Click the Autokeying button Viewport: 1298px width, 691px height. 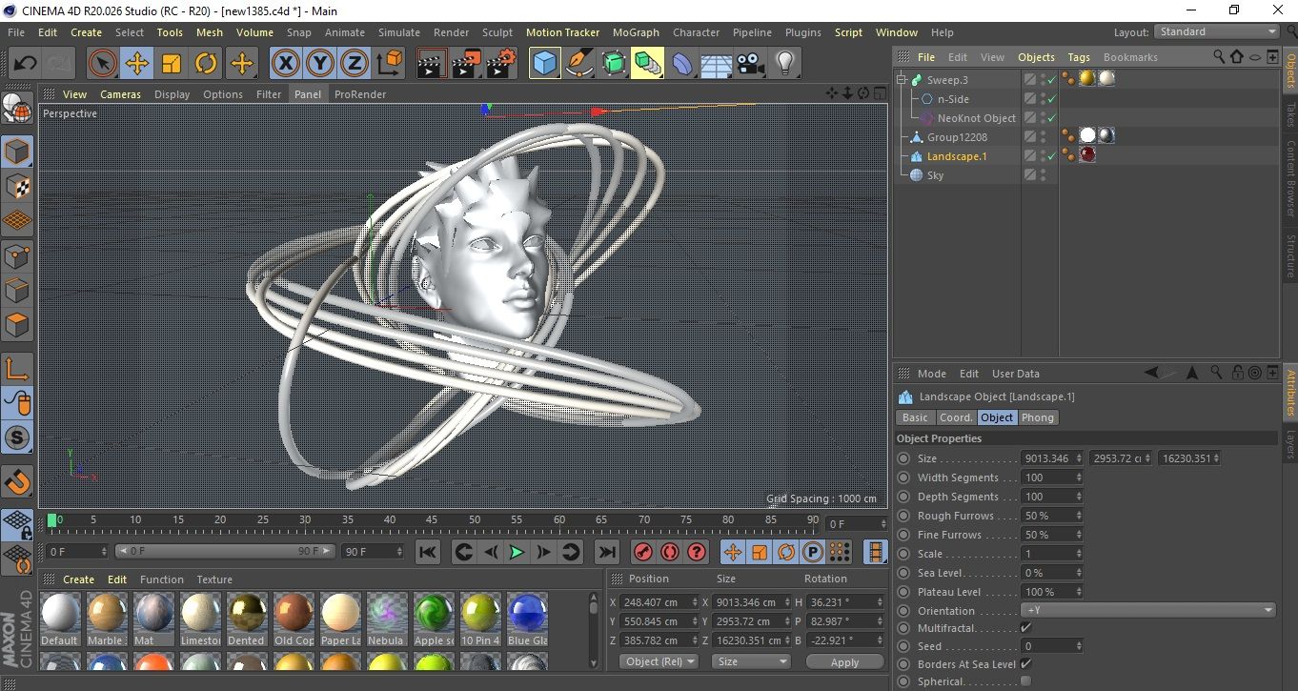[x=670, y=552]
